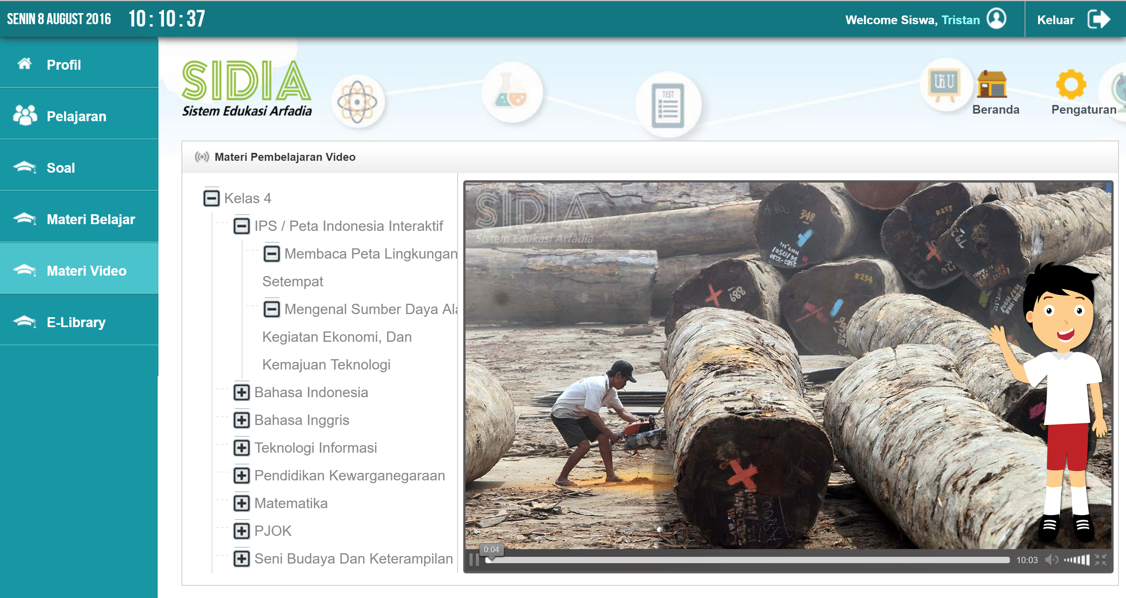Viewport: 1126px width, 598px height.
Task: Click the date SENIN 8 AUGUST 2016
Action: coord(59,19)
